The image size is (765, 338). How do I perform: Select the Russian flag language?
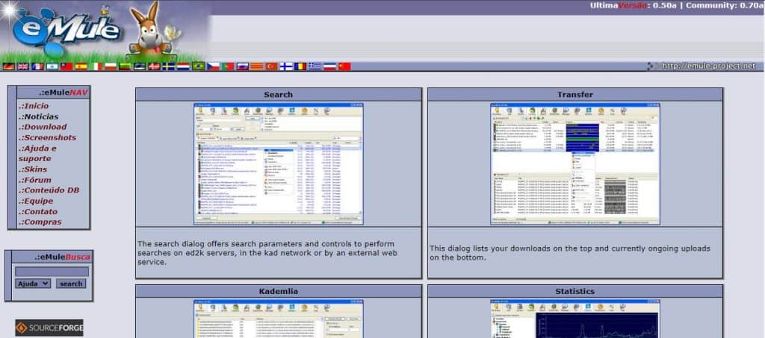(243, 66)
